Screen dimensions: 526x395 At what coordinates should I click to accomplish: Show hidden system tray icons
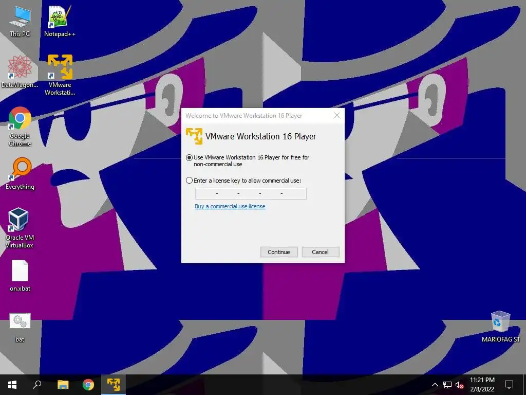[435, 385]
